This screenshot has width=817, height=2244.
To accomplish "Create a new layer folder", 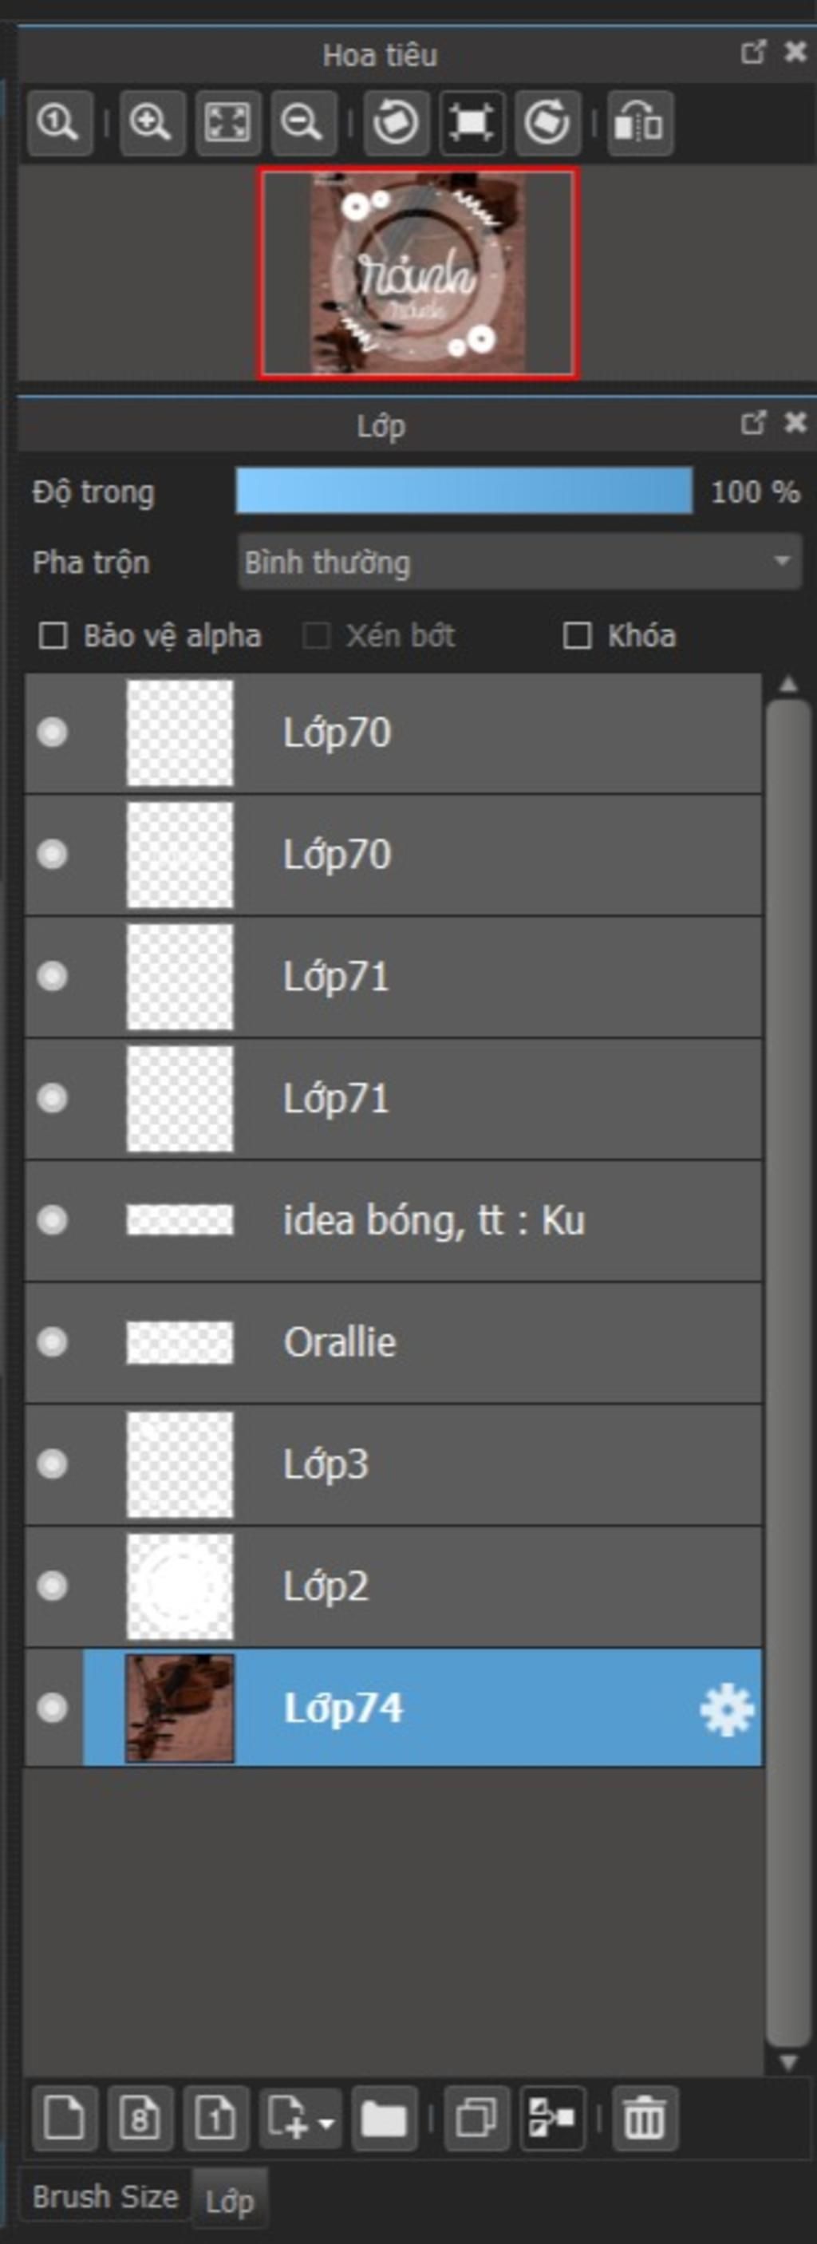I will point(384,2117).
